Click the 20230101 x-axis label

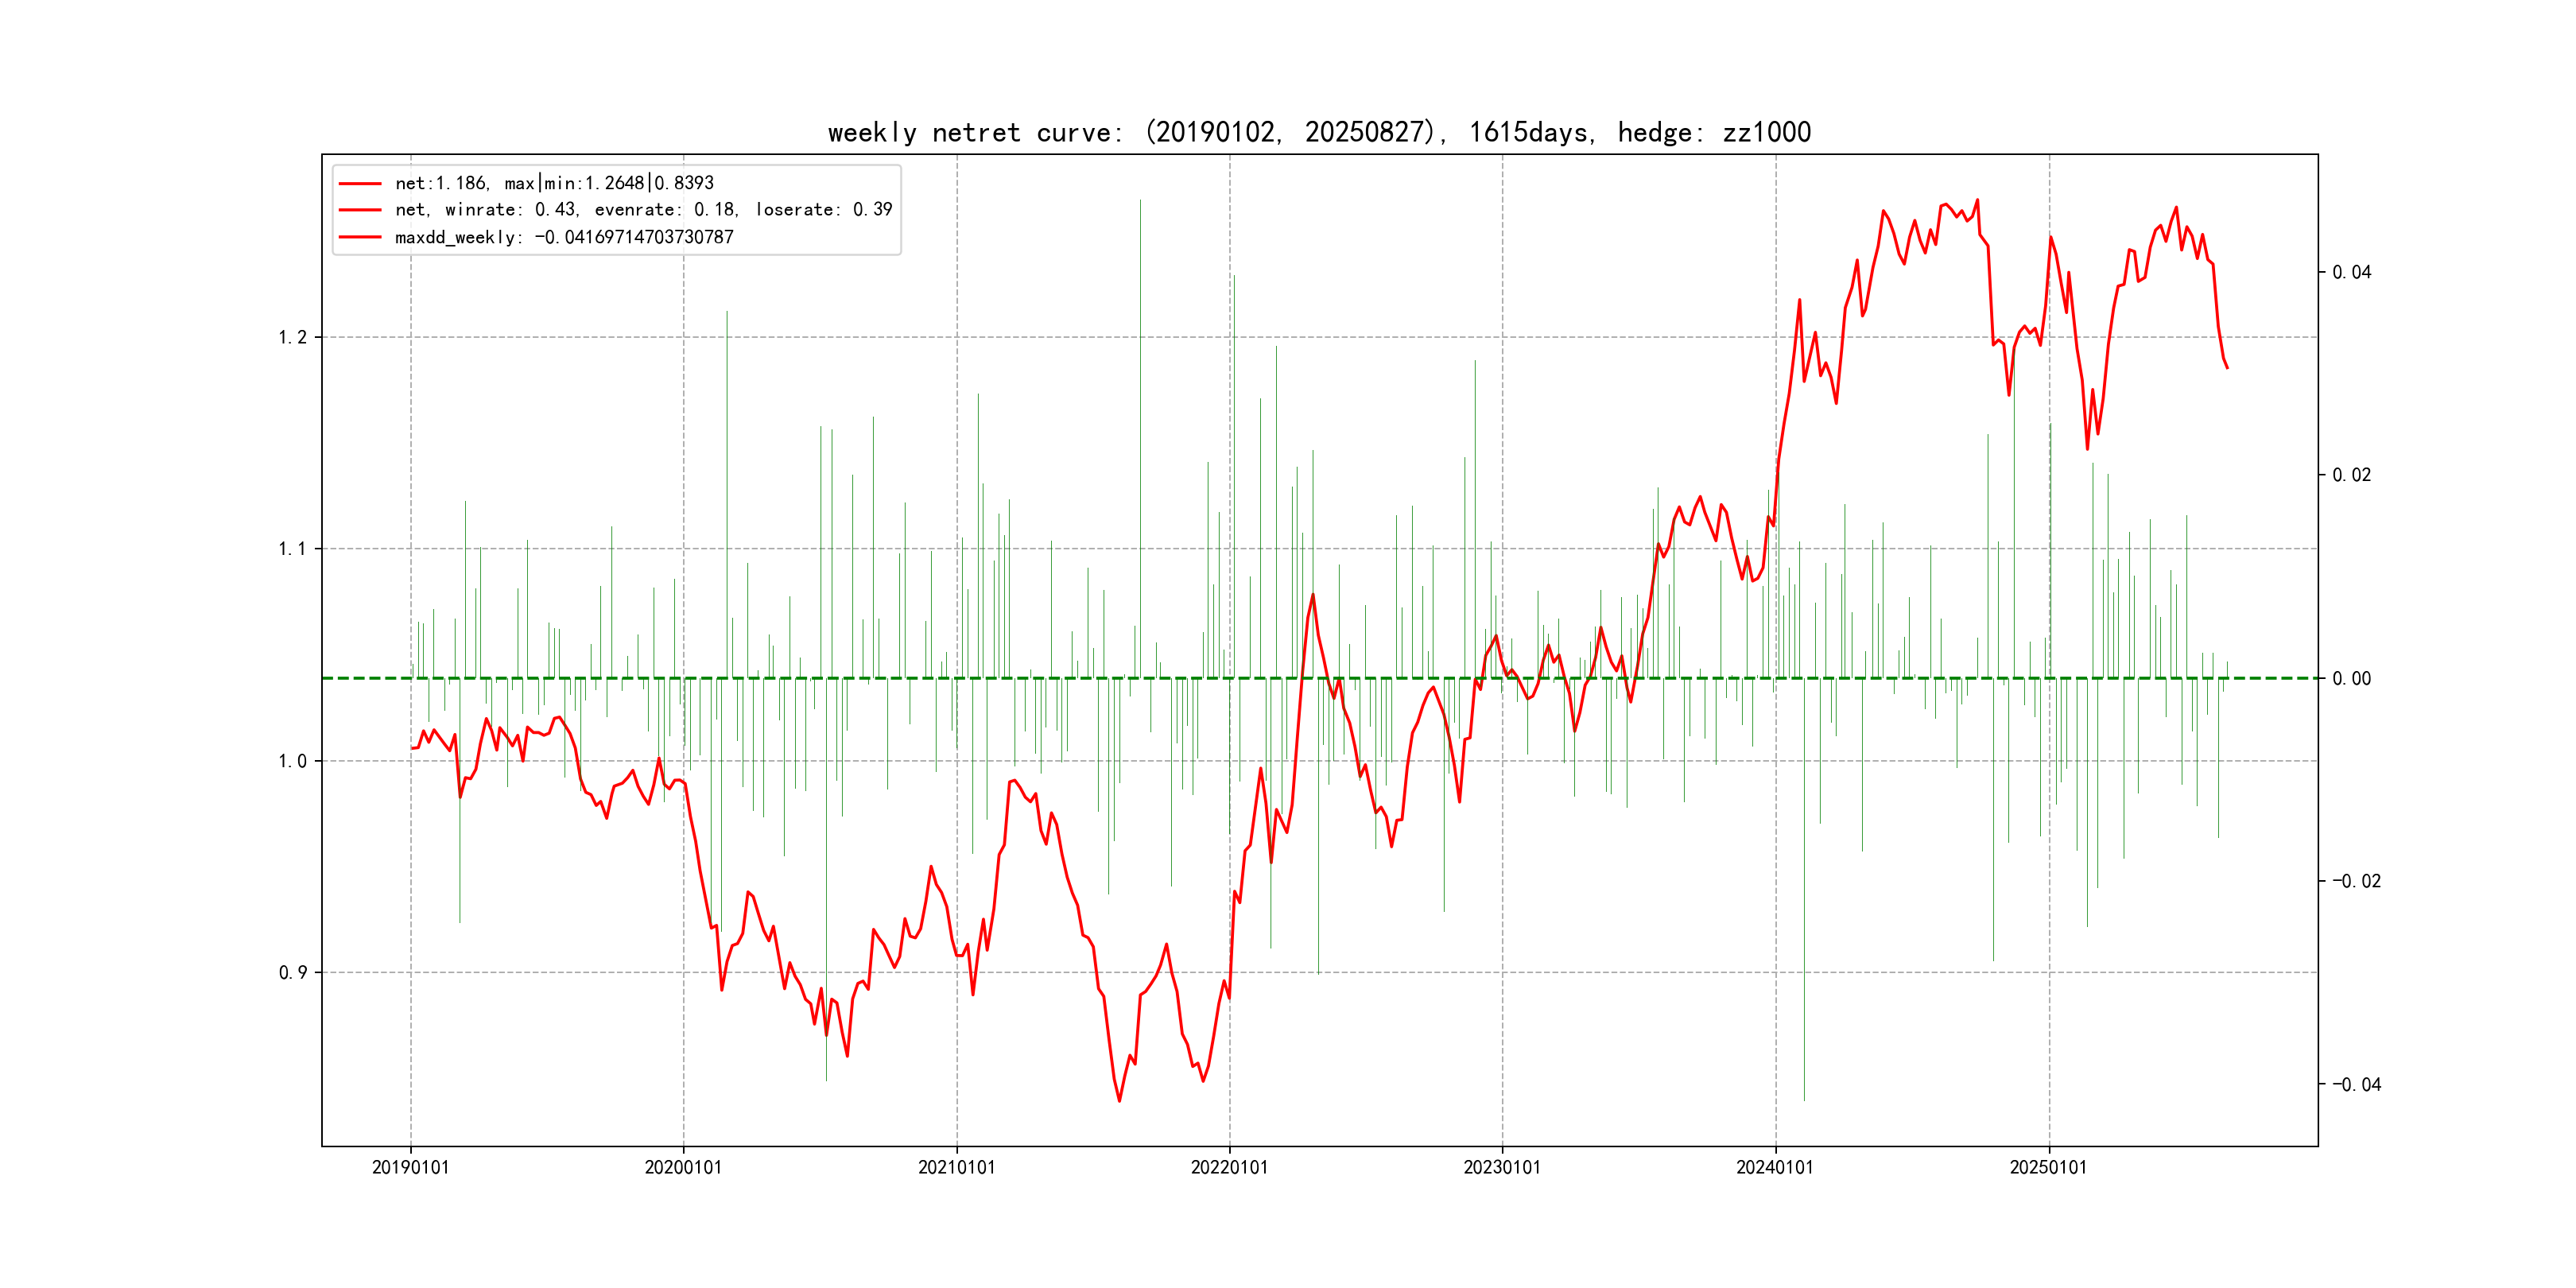click(x=1502, y=1167)
